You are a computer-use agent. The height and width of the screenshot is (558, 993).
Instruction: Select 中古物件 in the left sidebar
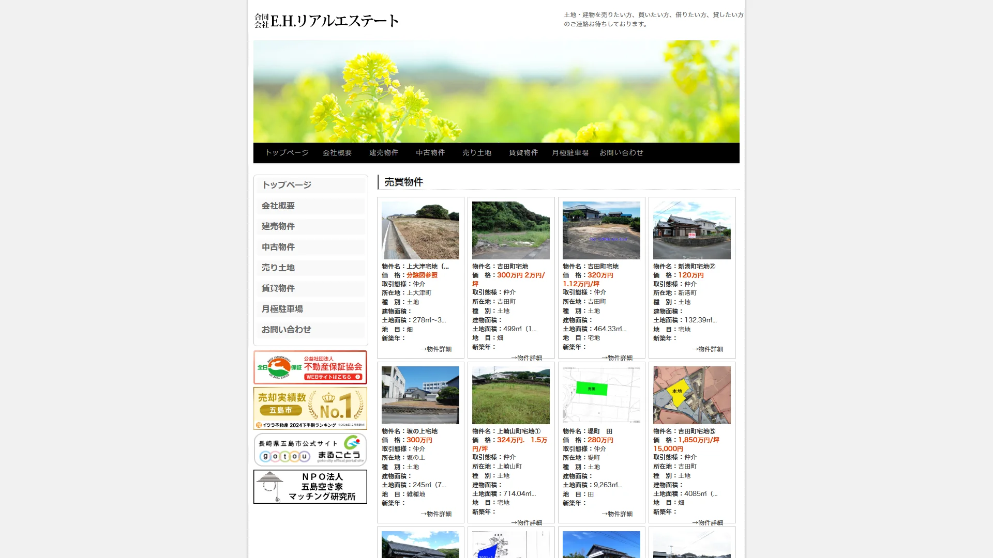[311, 247]
